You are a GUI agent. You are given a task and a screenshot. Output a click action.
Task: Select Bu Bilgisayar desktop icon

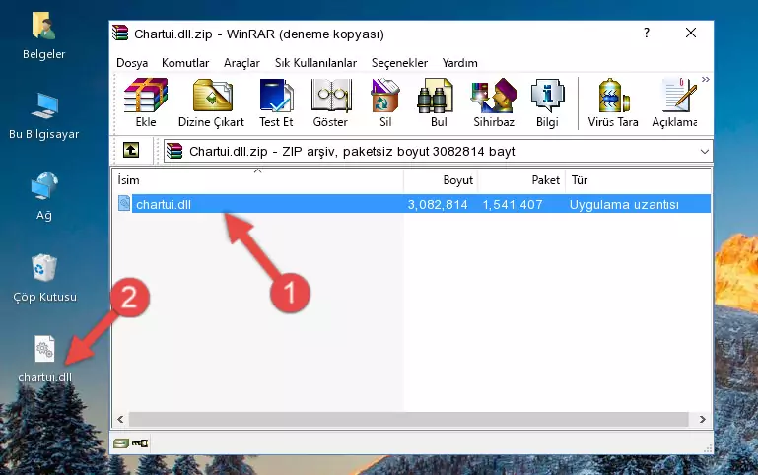44,116
